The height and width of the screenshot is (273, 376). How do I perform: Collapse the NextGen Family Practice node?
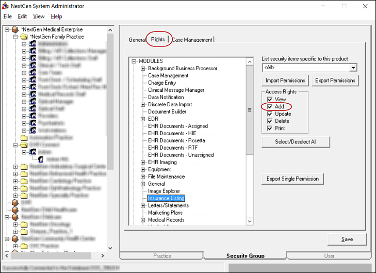(x=15, y=37)
